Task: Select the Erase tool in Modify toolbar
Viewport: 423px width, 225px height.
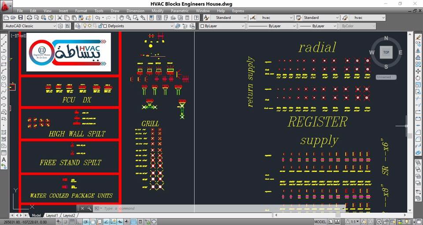Action: tap(418, 37)
